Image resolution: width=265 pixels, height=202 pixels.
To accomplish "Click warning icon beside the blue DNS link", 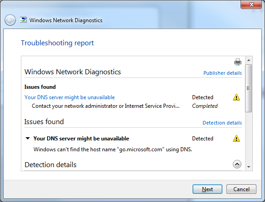I will (236, 97).
